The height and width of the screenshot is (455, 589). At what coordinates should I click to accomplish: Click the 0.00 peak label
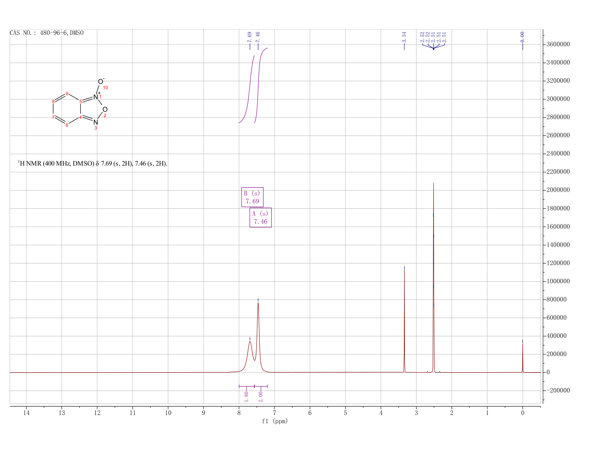pos(522,37)
